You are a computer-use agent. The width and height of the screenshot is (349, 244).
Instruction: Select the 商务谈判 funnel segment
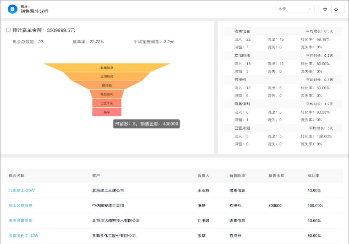coord(107,94)
